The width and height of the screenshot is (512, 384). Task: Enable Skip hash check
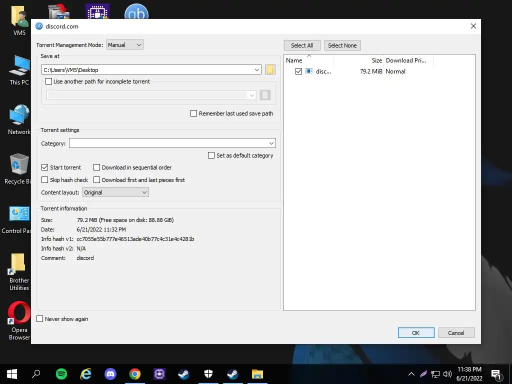click(44, 180)
